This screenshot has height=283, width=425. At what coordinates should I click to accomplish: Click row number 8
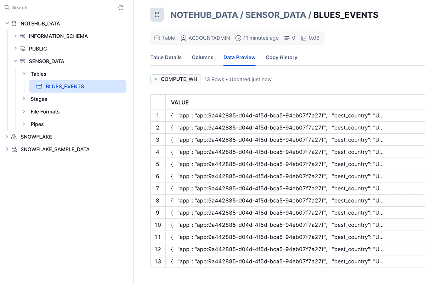pyautogui.click(x=158, y=201)
